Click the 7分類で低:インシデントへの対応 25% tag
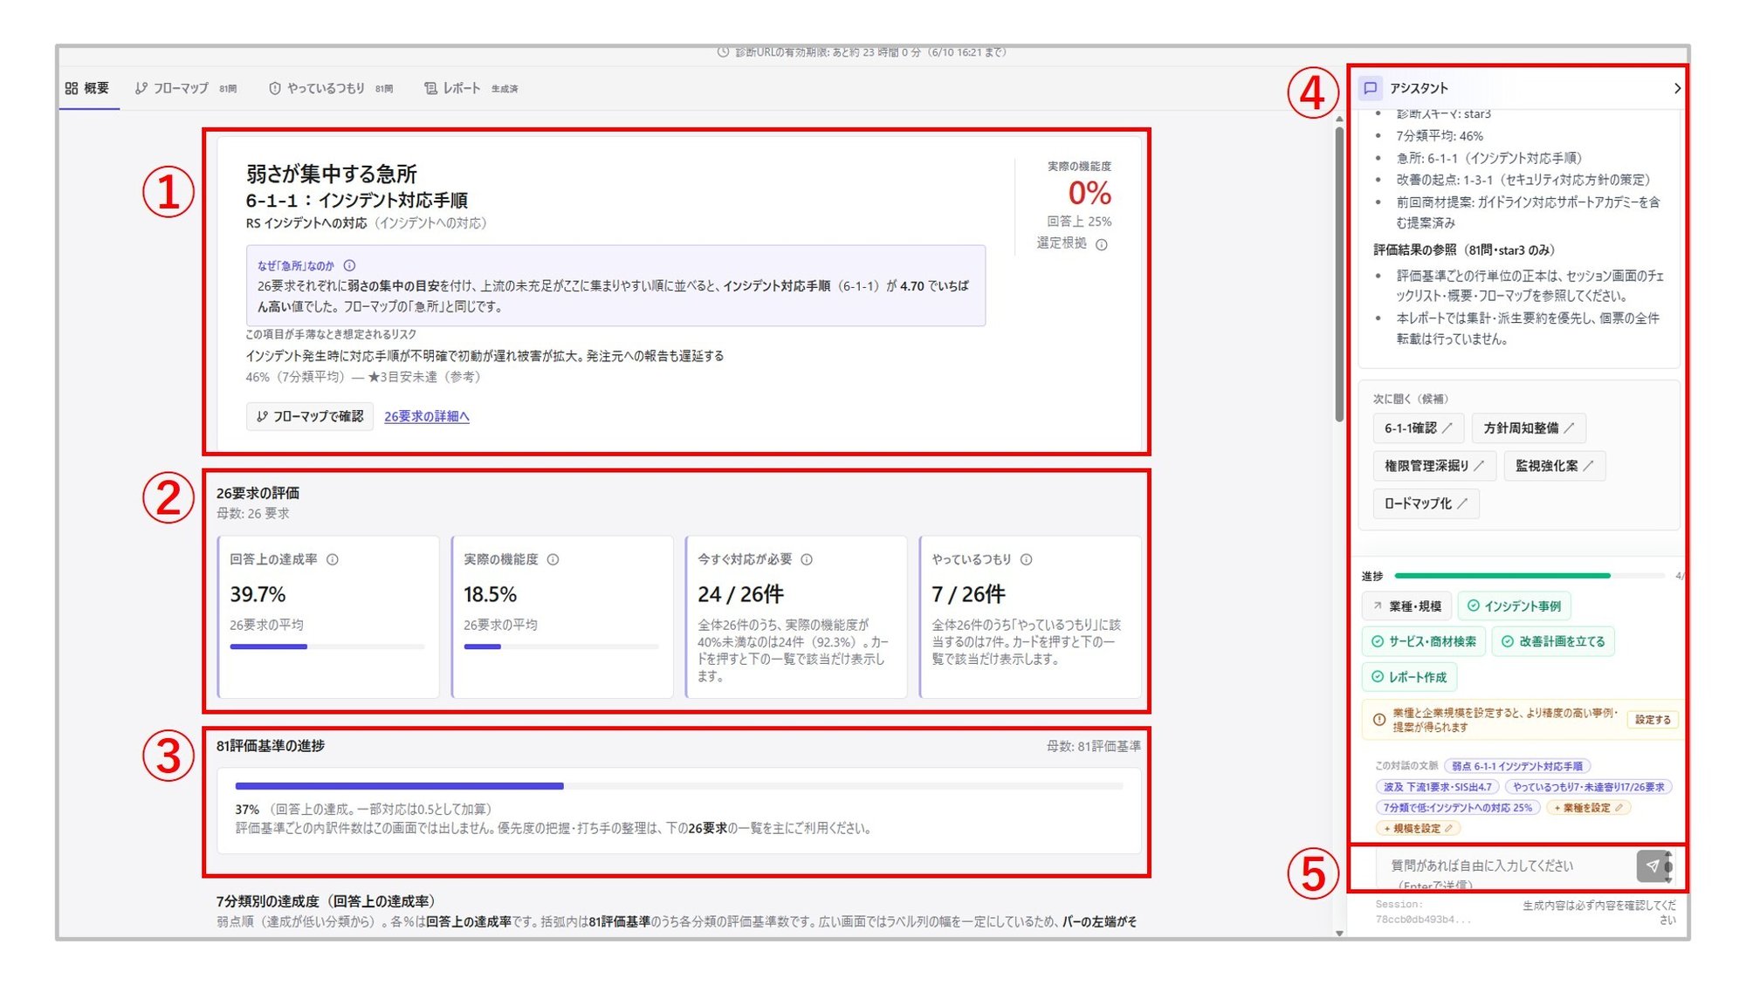 [1458, 808]
